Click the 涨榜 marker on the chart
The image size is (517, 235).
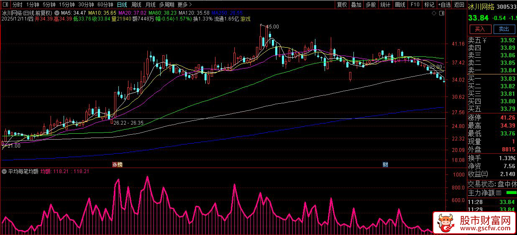[x=118, y=165]
